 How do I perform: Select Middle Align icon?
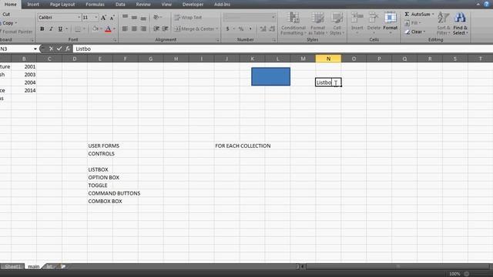pyautogui.click(x=134, y=17)
